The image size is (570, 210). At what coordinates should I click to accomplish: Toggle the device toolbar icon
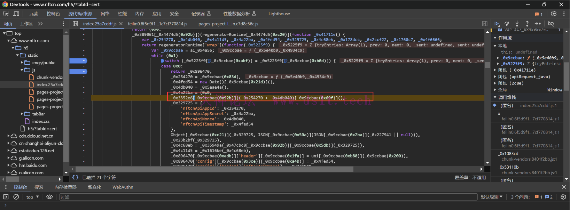[16, 14]
